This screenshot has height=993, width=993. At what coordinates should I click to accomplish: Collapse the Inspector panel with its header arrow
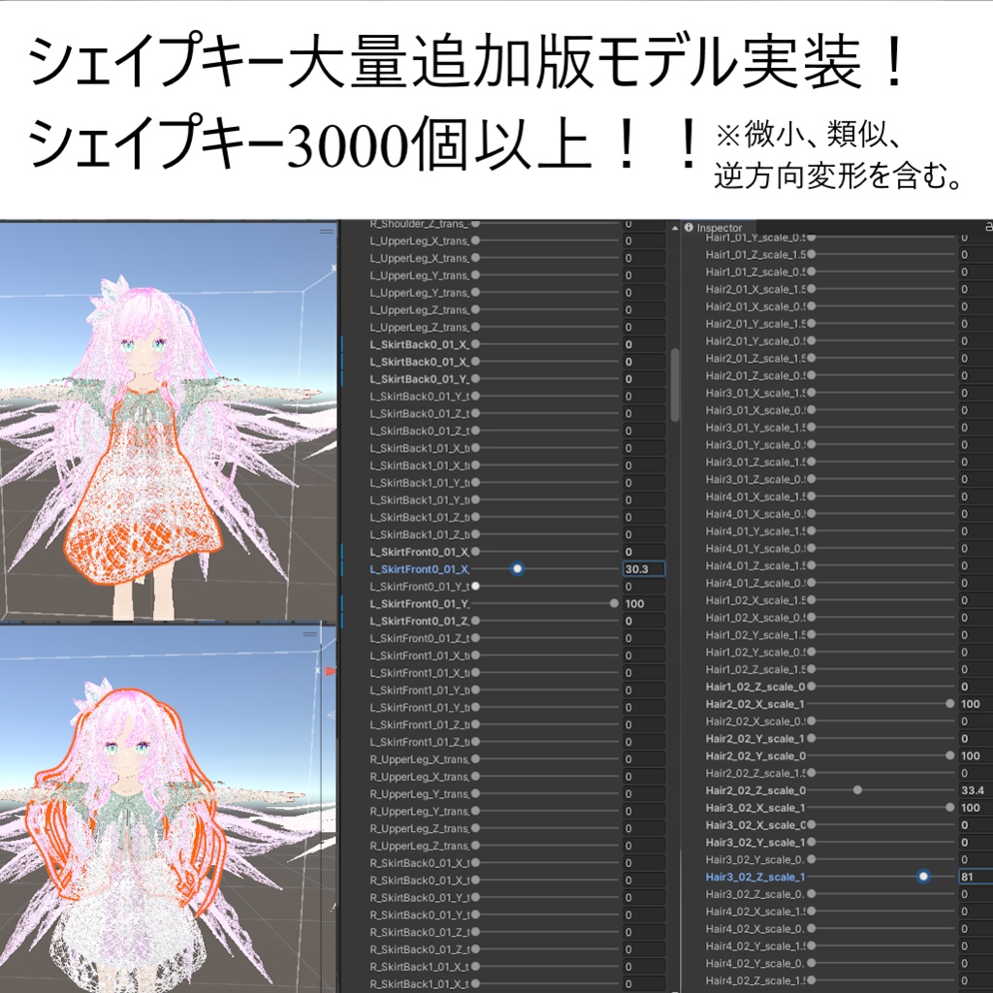[x=676, y=227]
